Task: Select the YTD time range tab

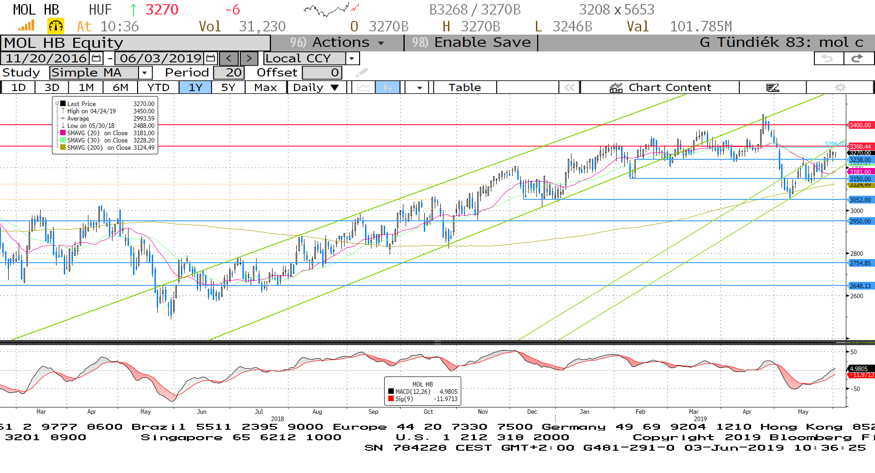Action: 159,87
